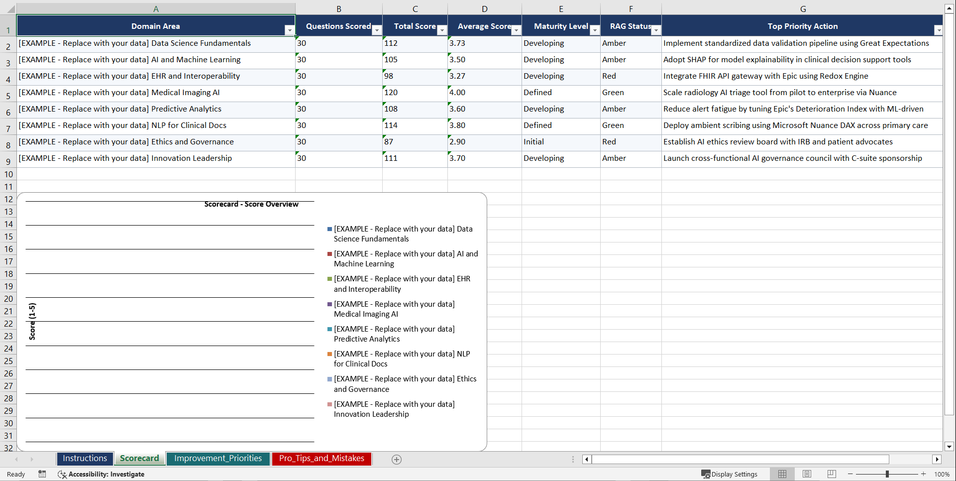This screenshot has height=481, width=956.
Task: Switch to the Instructions sheet tab
Action: (85, 458)
